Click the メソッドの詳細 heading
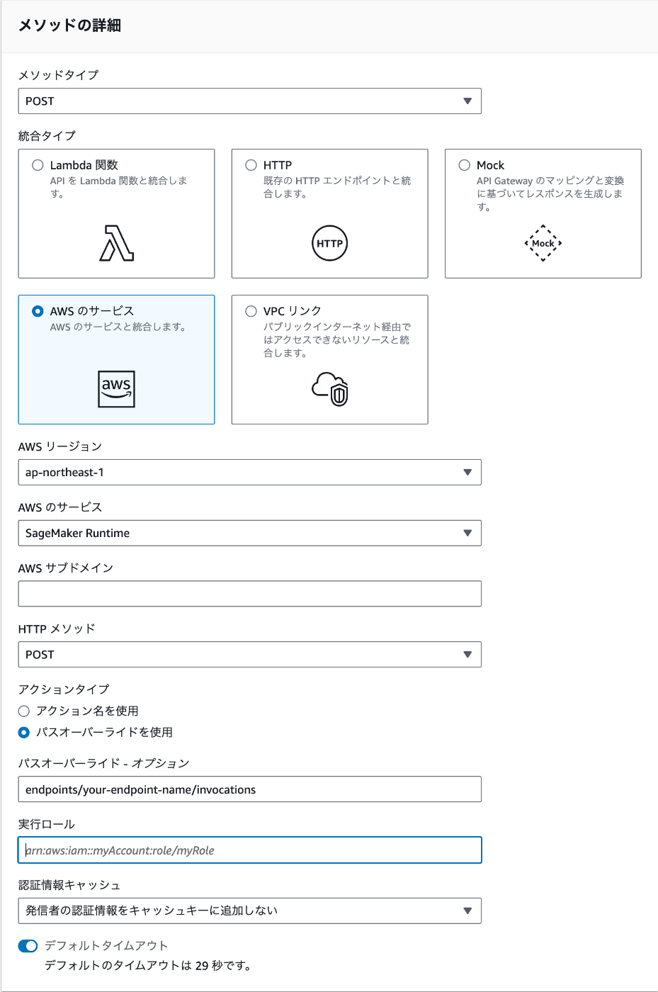 [69, 26]
